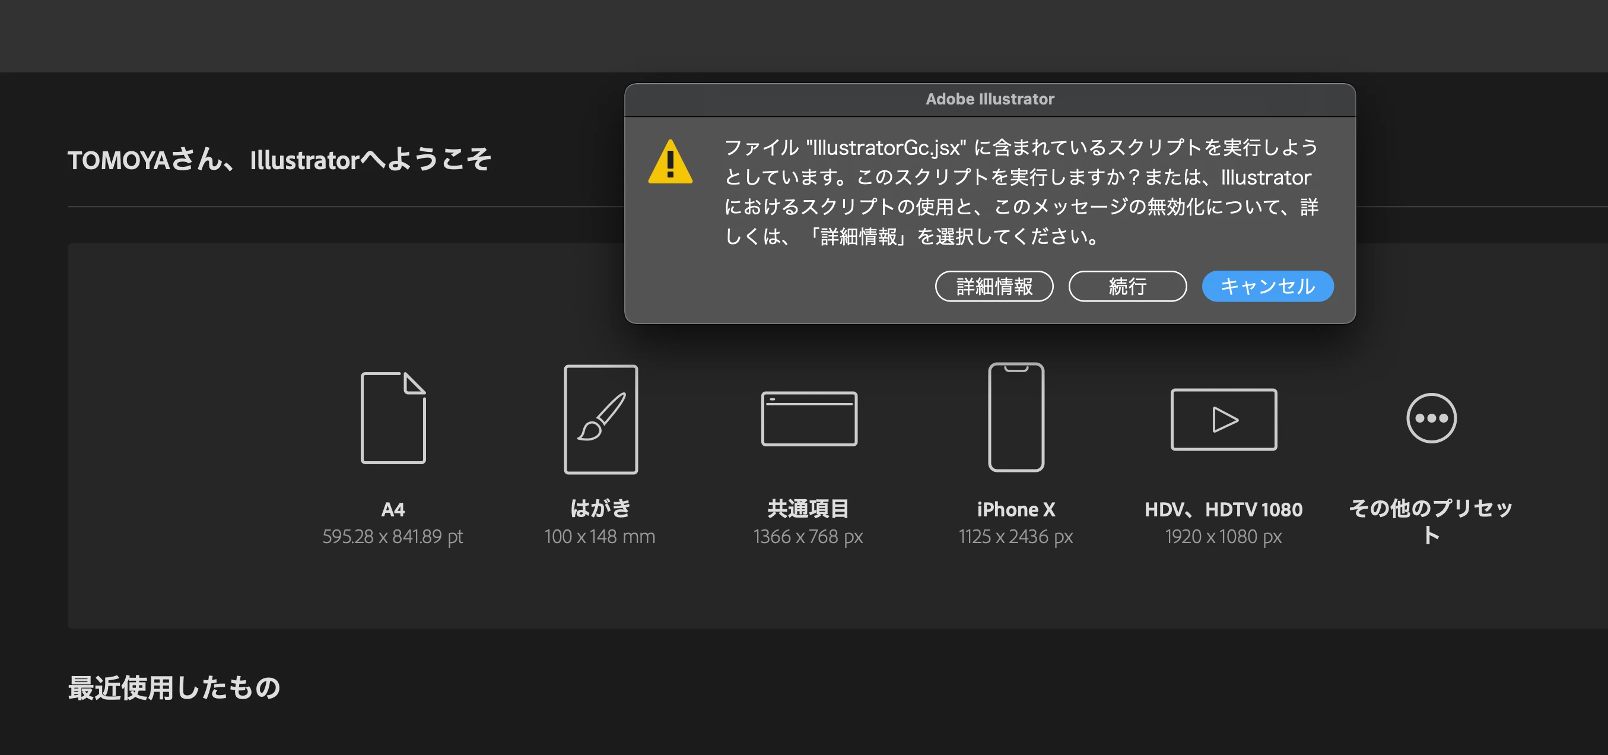Screen dimensions: 1608x755
Task: Click the iPhone X label text
Action: click(x=1016, y=509)
